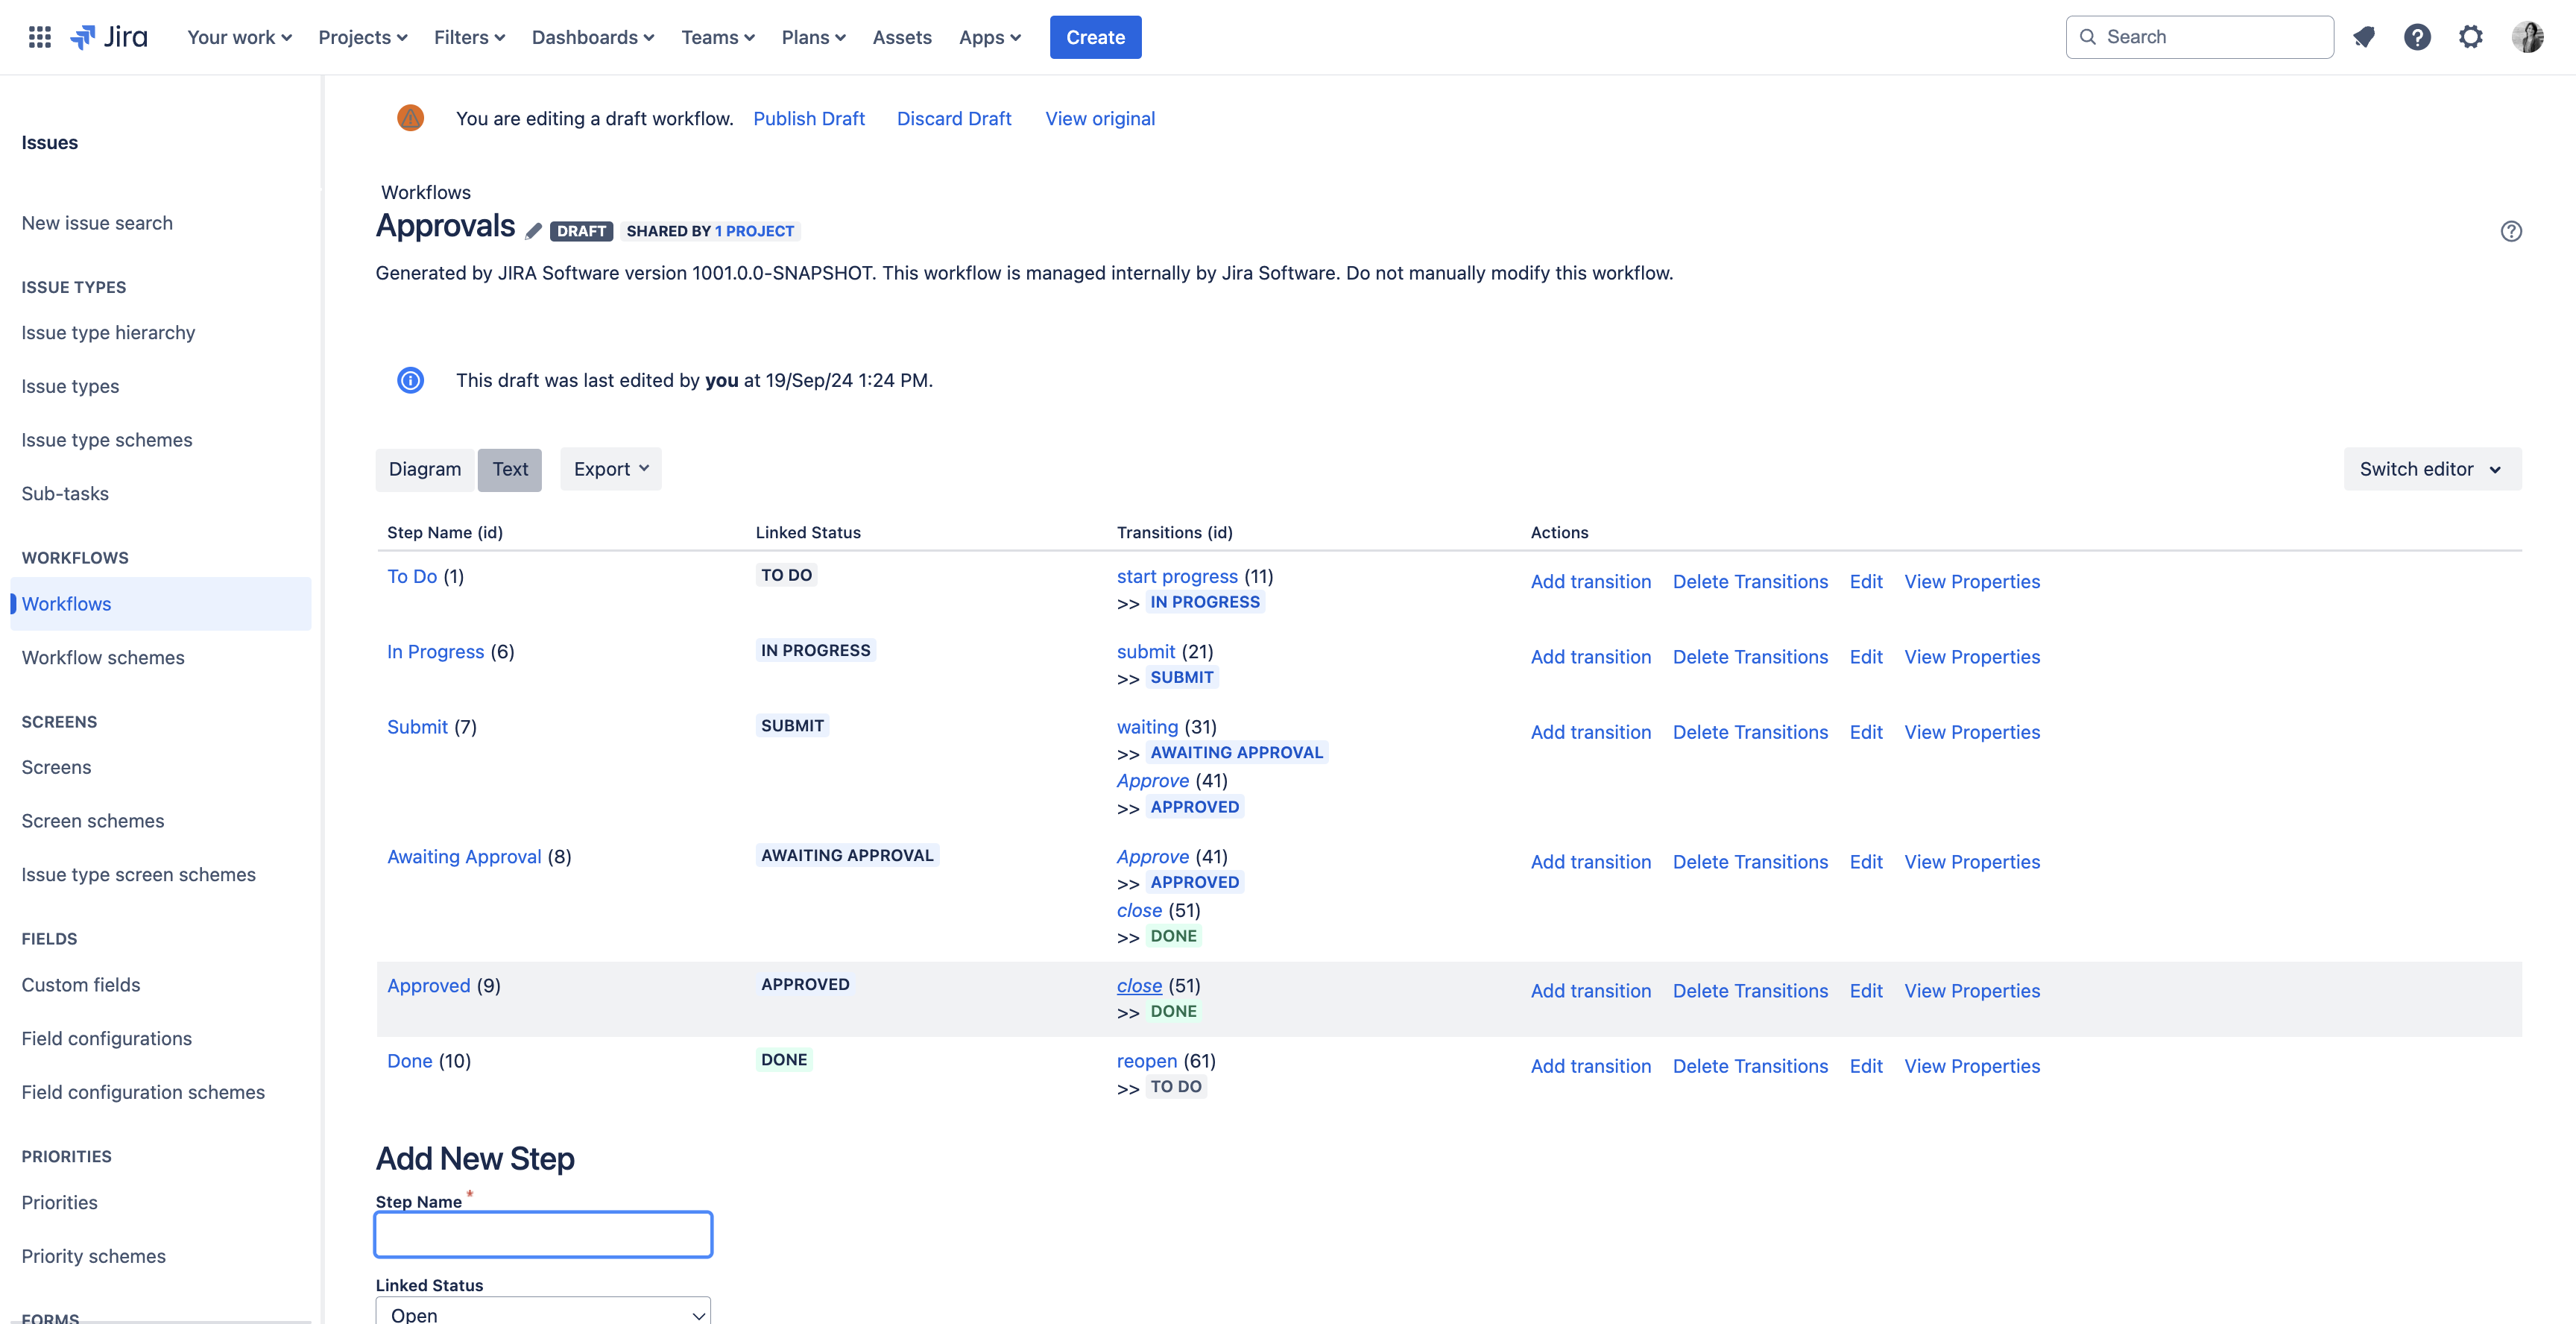The image size is (2576, 1324).
Task: Edit the Submit step
Action: [x=1866, y=732]
